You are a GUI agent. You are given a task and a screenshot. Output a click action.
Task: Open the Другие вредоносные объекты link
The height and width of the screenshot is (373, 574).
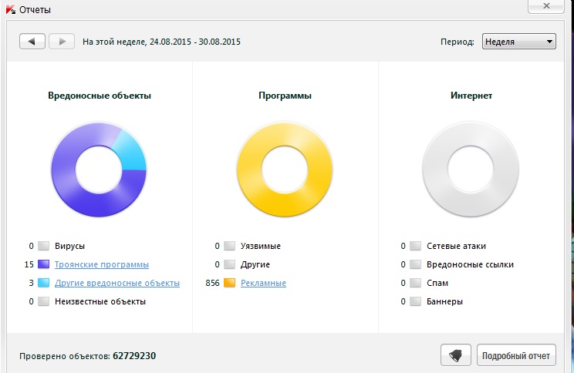coord(116,283)
